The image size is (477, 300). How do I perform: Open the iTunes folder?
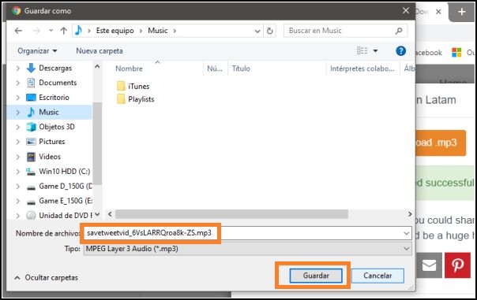(x=133, y=86)
